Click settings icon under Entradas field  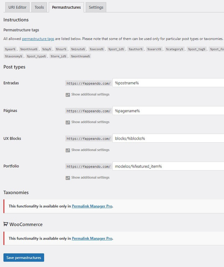tap(68, 95)
